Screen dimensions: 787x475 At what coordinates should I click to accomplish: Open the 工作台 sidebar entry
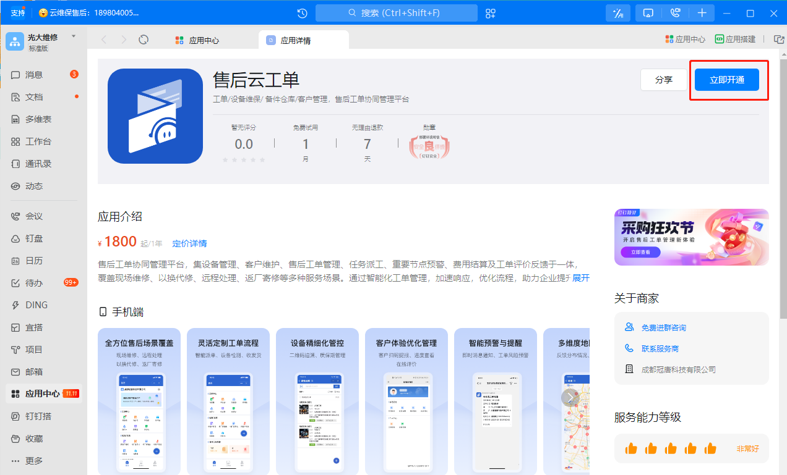coord(43,141)
